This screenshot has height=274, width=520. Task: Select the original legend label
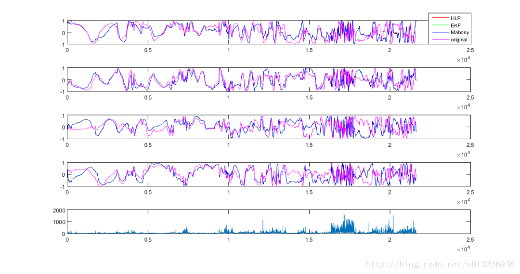coord(459,40)
